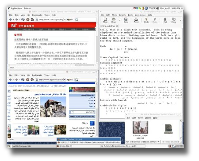
Task: Click 'File Manager (2)' taskbar button
Action: (x=34, y=146)
